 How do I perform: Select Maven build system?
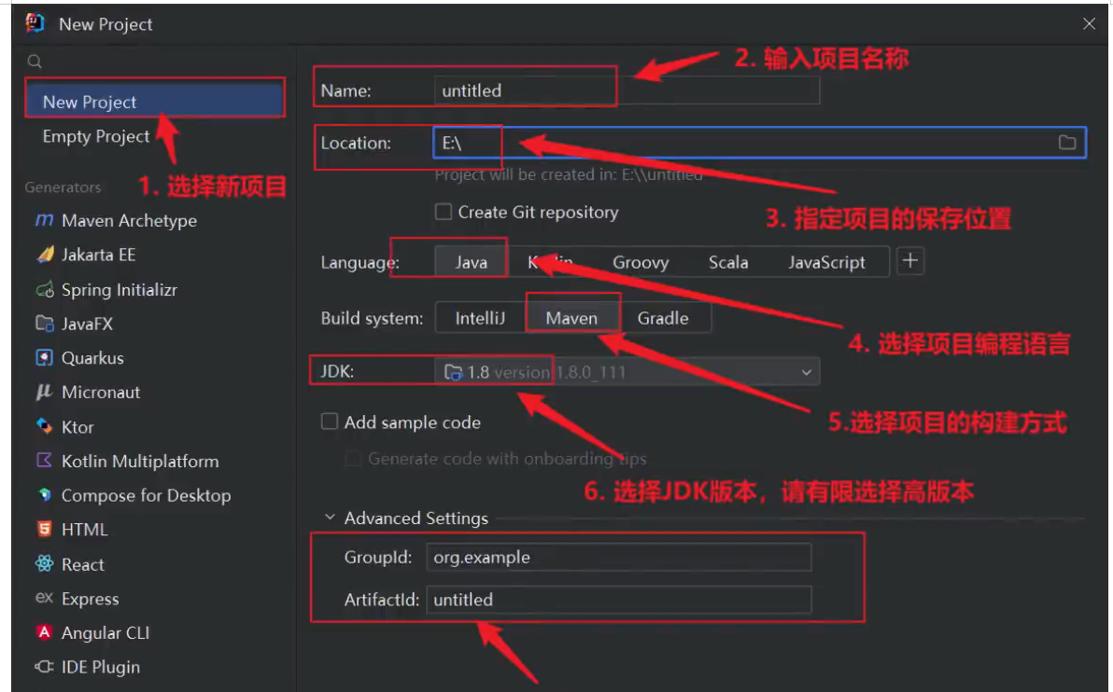click(x=571, y=318)
